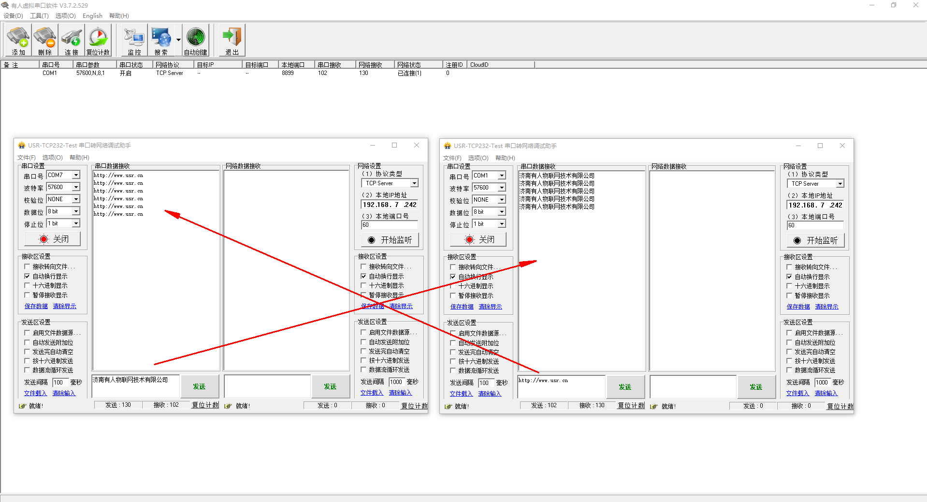The width and height of the screenshot is (927, 502).
Task: Open the baud rate dropdown in COM1 window
Action: (x=502, y=188)
